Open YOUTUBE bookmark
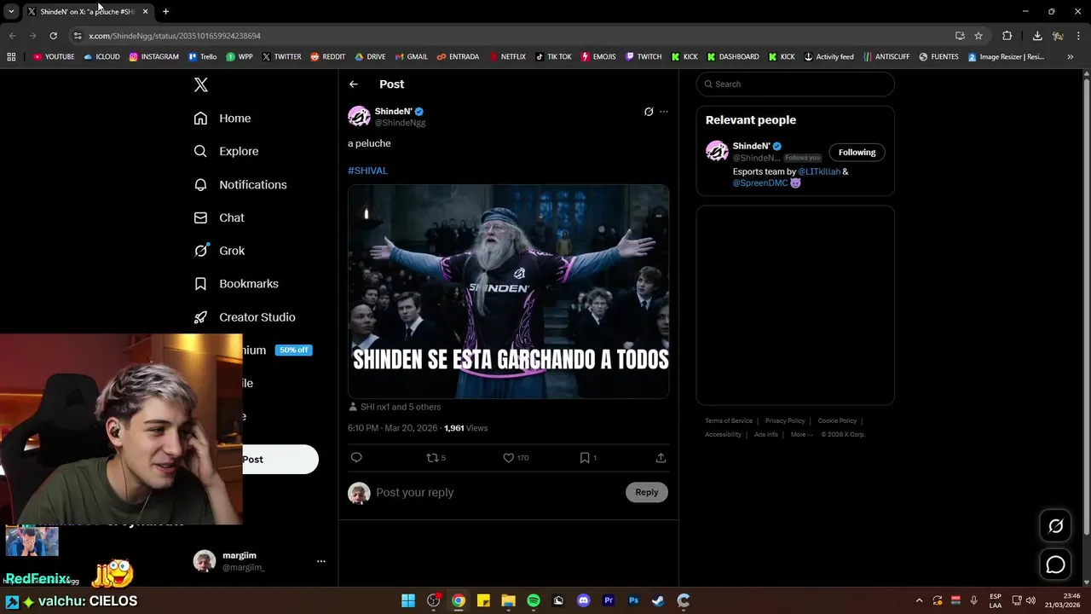The image size is (1091, 614). (54, 57)
